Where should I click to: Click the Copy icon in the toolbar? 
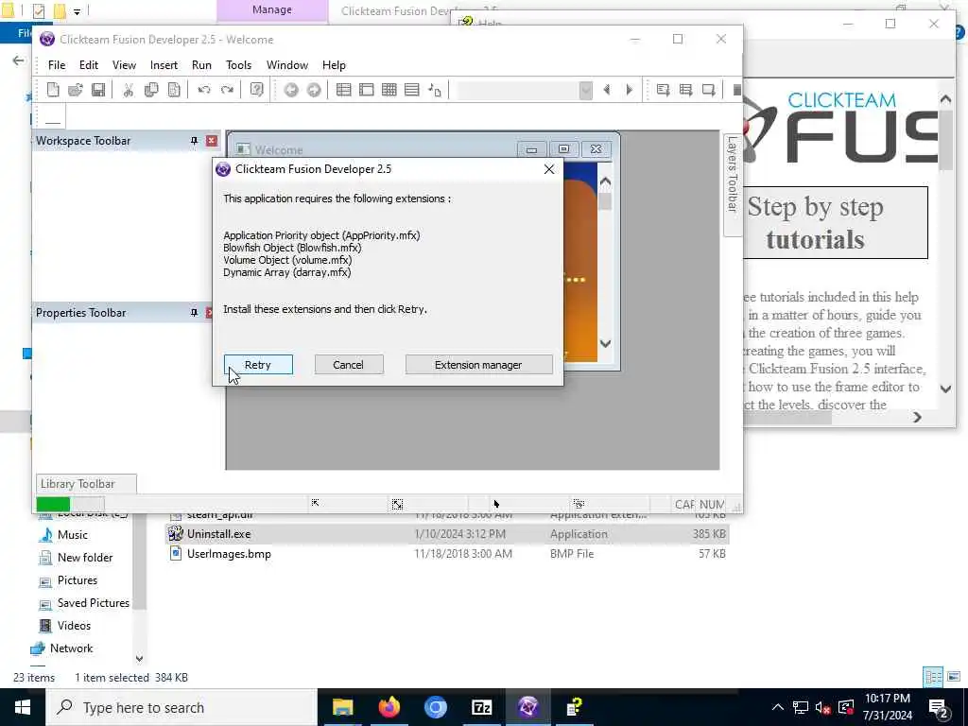151,90
